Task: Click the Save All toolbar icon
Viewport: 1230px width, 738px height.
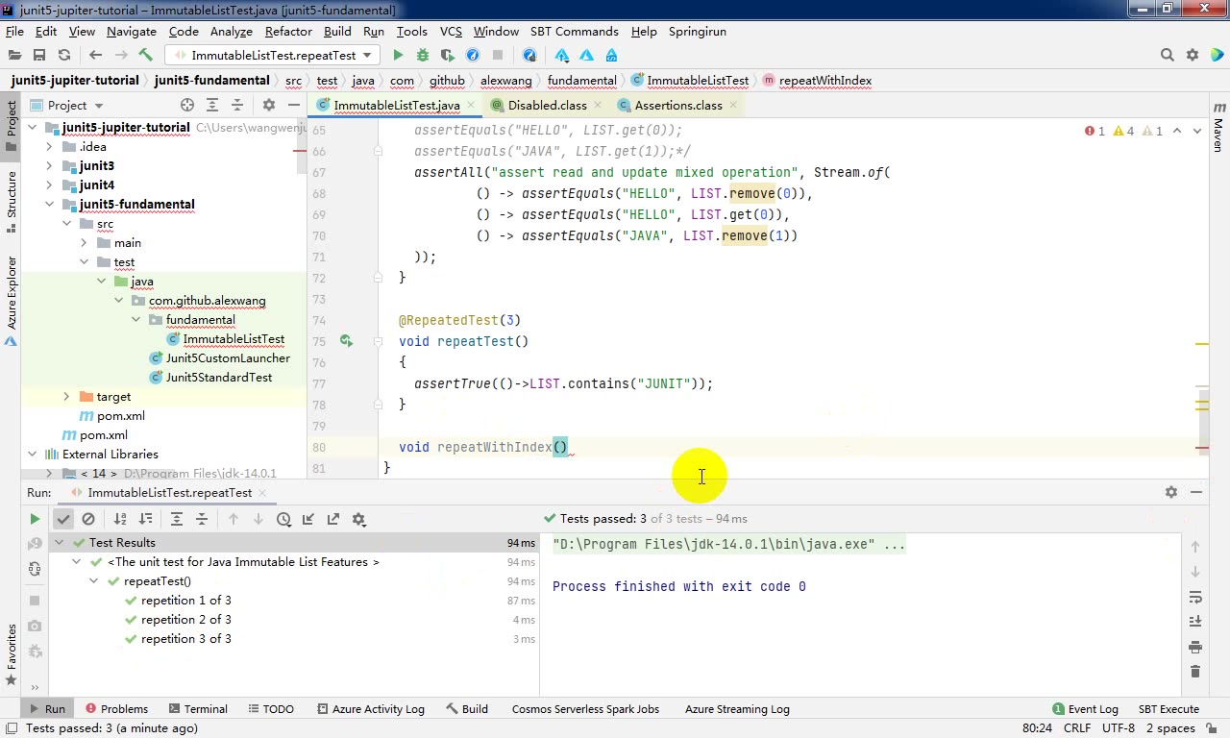Action: point(39,55)
